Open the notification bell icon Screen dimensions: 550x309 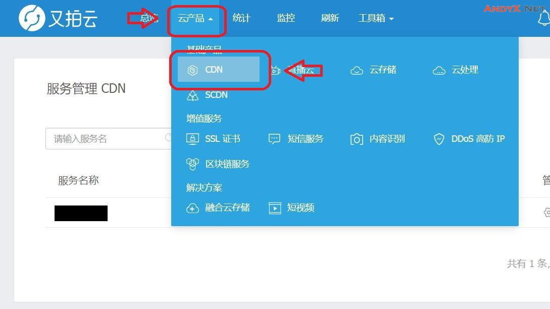544,18
